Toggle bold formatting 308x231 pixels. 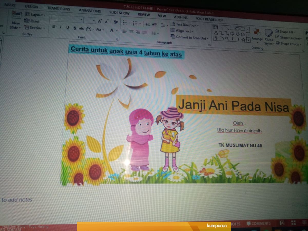click(x=53, y=27)
